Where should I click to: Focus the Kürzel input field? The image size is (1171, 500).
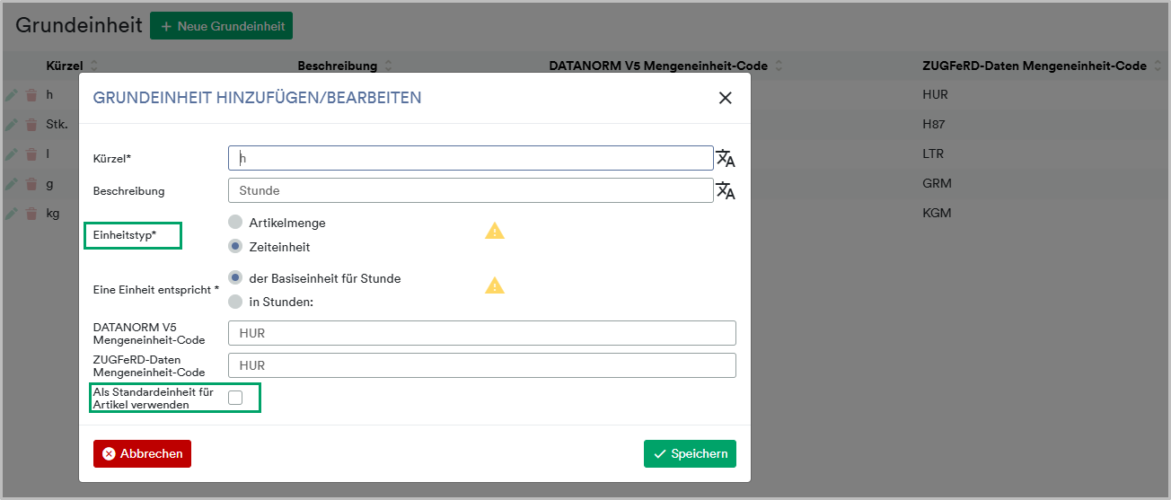471,158
